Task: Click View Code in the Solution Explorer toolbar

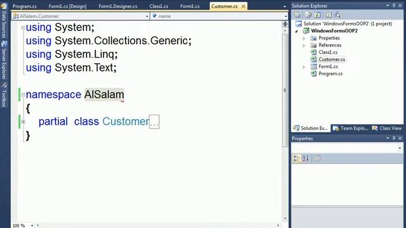Action: 329,15
